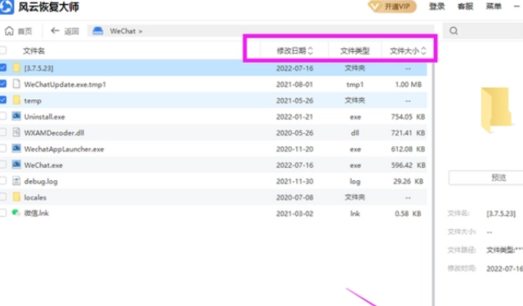Uncheck the temp folder checkbox
Viewport: 523px width, 306px height.
(x=3, y=100)
